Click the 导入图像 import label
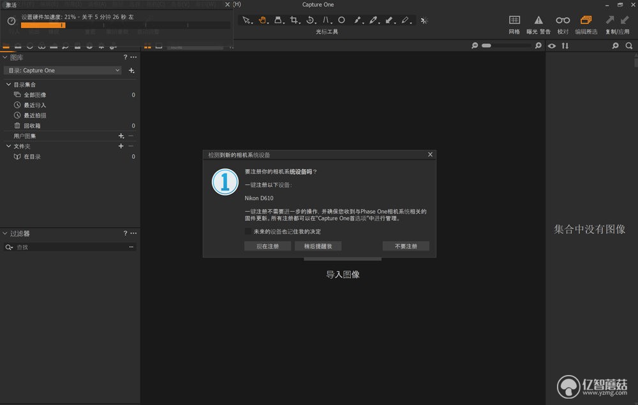This screenshot has height=405, width=638. tap(343, 274)
